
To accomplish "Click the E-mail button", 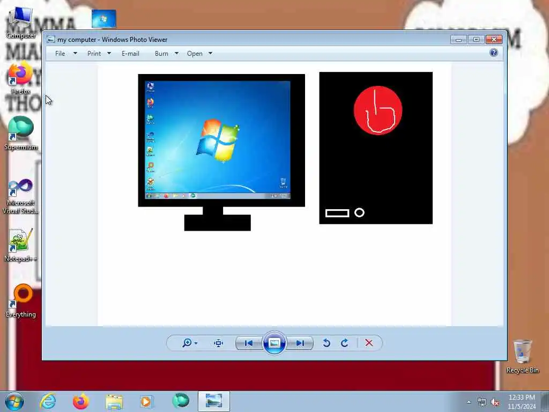I will (x=130, y=54).
